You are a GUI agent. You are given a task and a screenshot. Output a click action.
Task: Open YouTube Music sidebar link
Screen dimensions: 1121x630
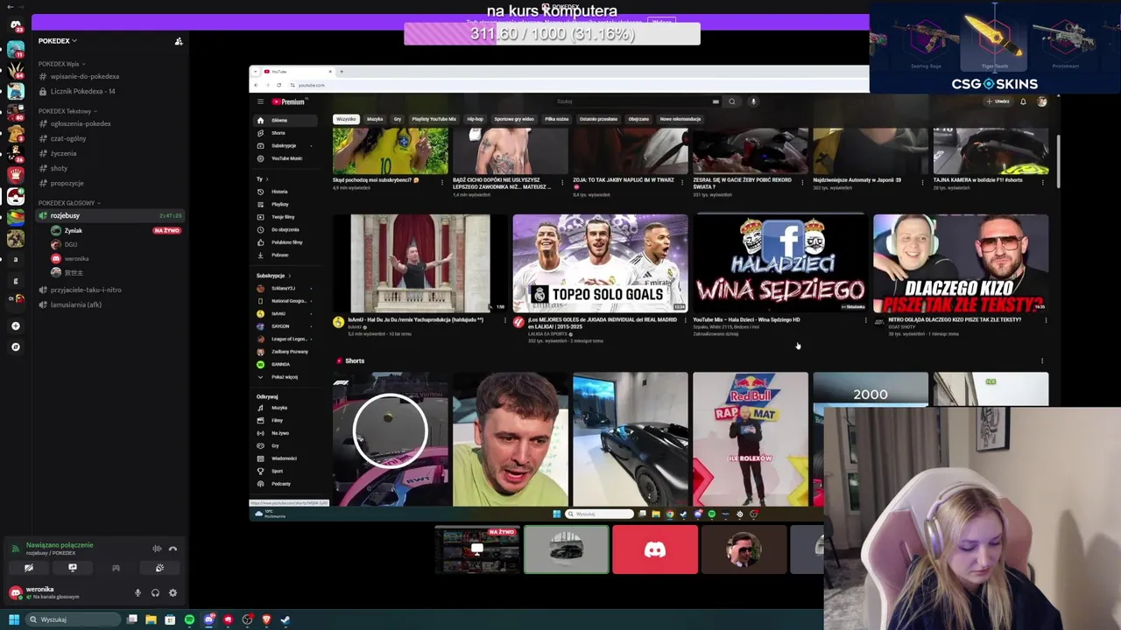click(285, 158)
